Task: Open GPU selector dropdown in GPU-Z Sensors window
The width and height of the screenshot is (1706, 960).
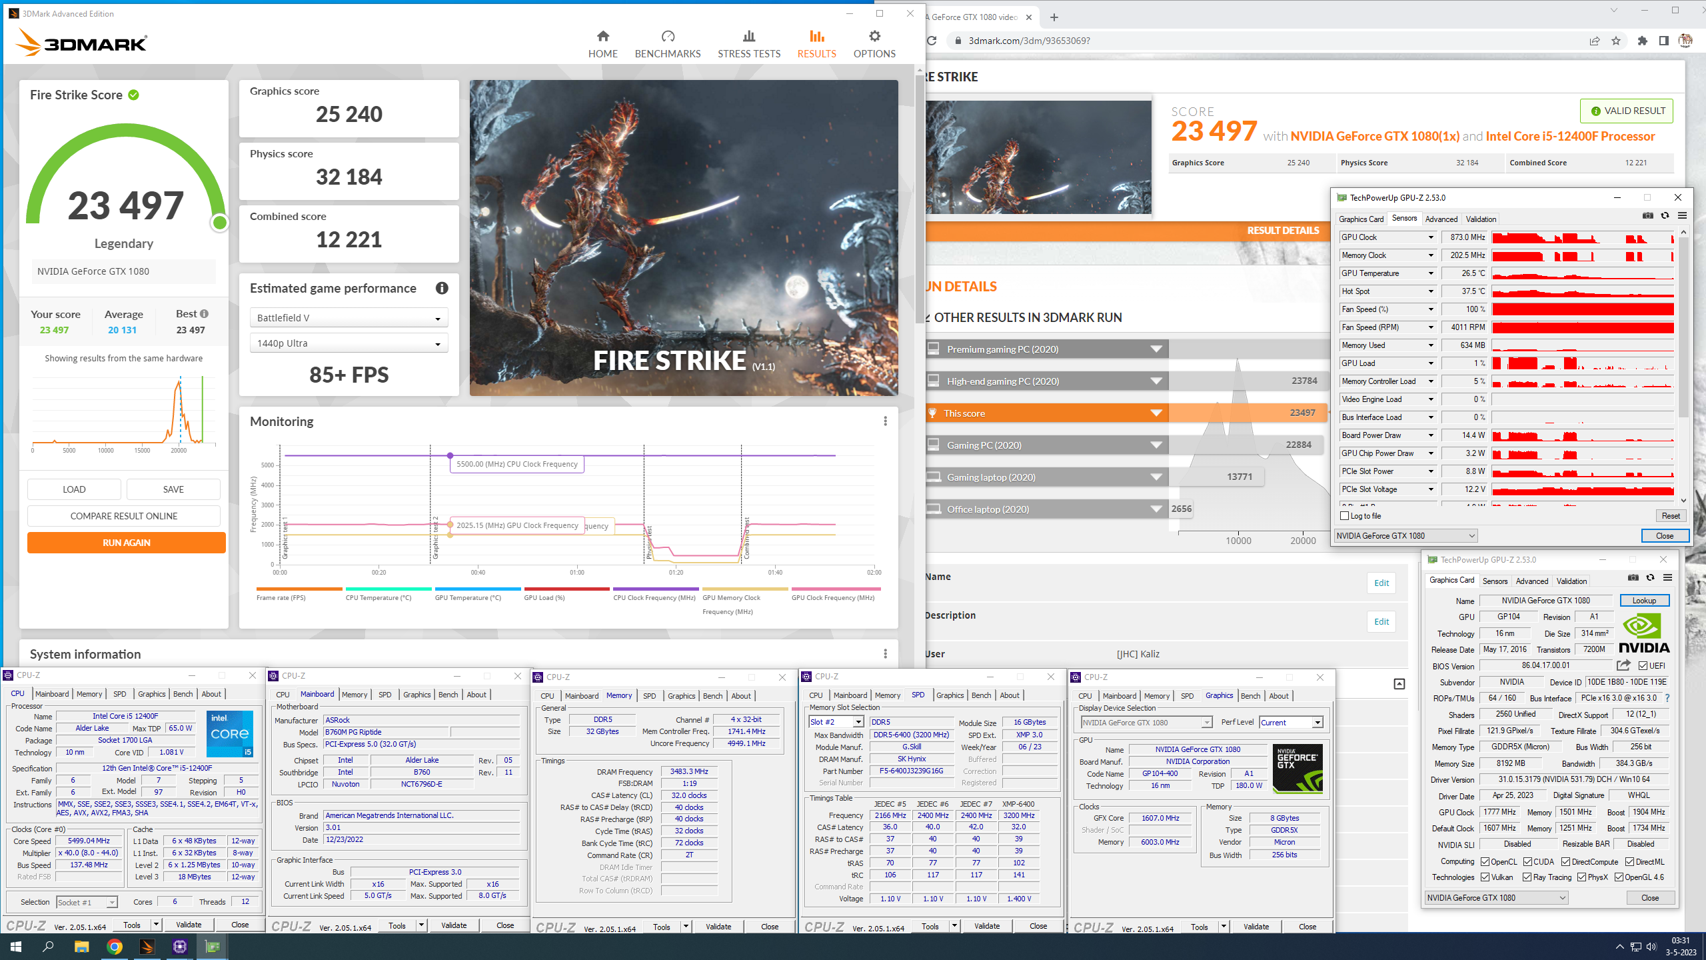Action: point(1406,535)
